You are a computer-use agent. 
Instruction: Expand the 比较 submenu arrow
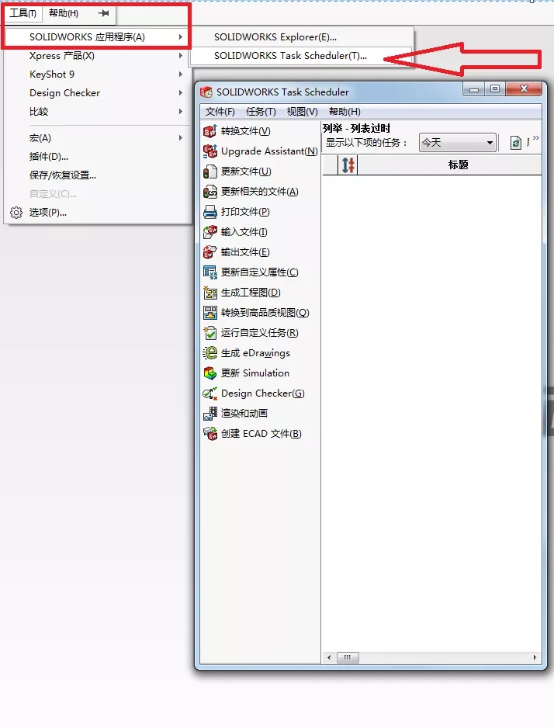(181, 112)
